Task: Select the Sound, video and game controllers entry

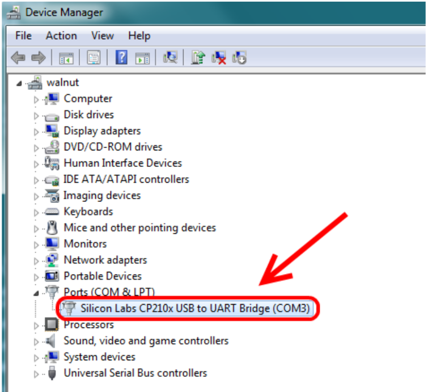Action: pyautogui.click(x=146, y=341)
